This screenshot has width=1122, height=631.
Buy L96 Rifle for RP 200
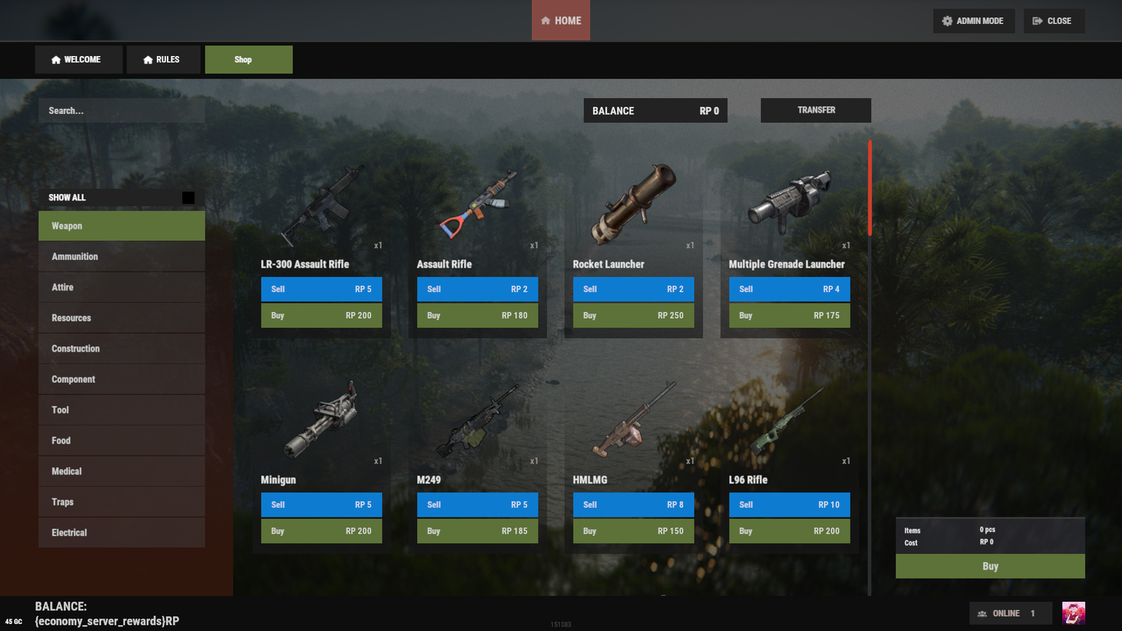point(790,531)
